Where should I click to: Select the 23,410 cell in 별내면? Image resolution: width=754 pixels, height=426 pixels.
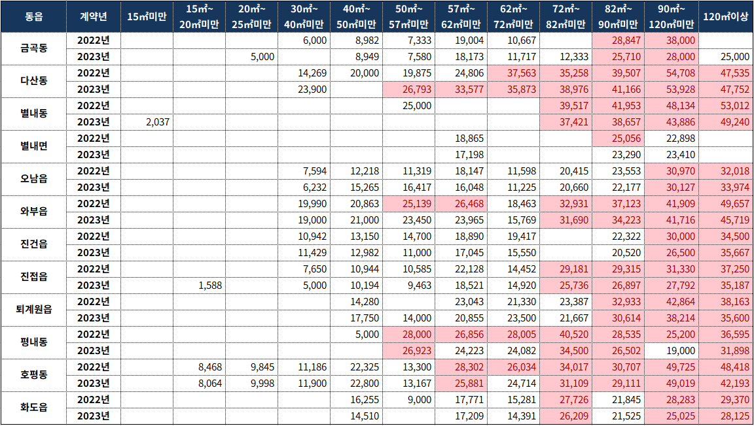point(672,155)
